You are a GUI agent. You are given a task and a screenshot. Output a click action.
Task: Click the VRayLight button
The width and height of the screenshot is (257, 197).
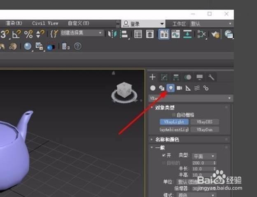174,122
